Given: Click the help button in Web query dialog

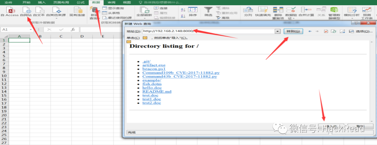Looking at the screenshot, I should click(x=355, y=23).
